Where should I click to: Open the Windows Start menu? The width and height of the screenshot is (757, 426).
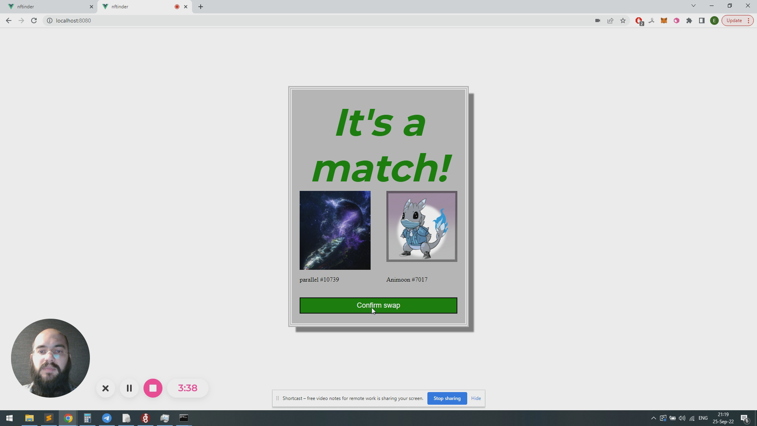[x=9, y=418]
